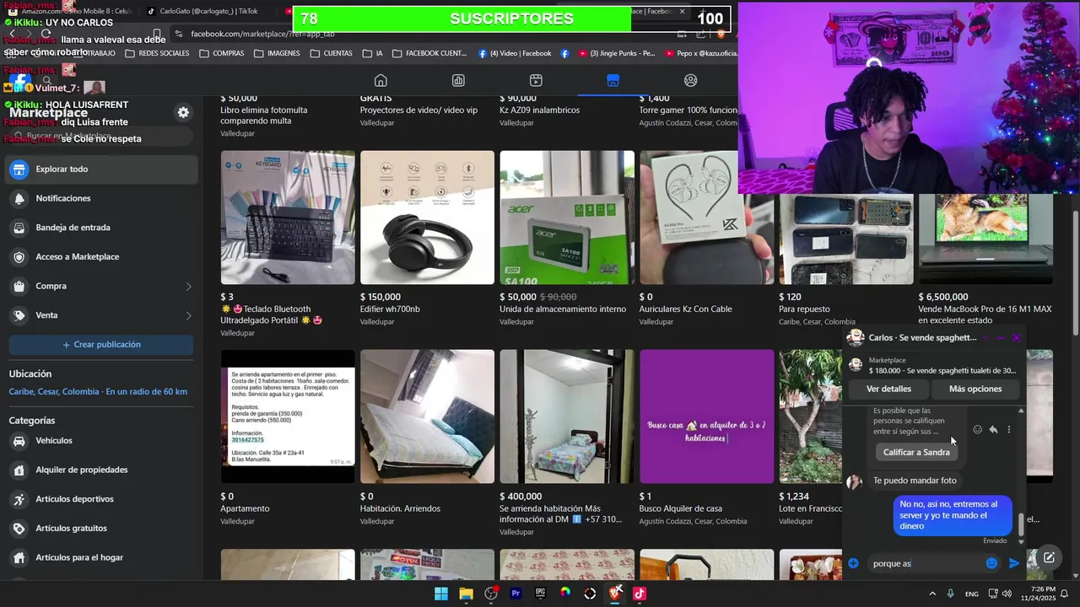Open the Groups people icon in top navigation
Screen dimensions: 1080x607
pyautogui.click(x=691, y=81)
